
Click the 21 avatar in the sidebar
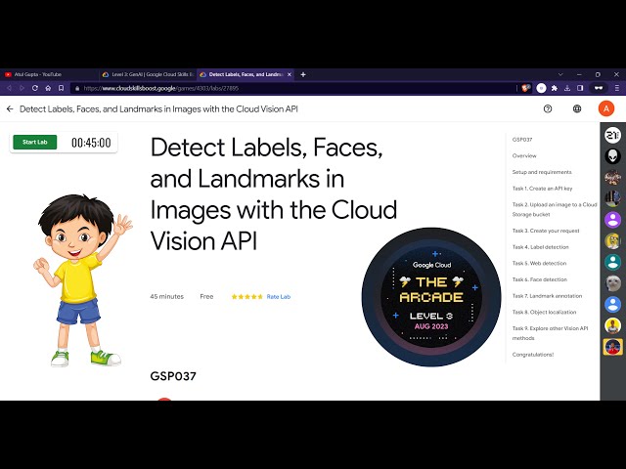[612, 135]
